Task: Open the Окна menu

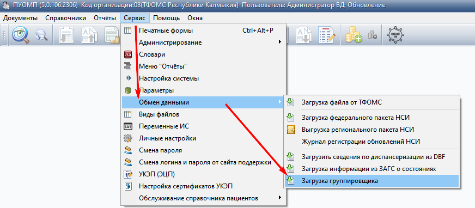Action: (195, 18)
